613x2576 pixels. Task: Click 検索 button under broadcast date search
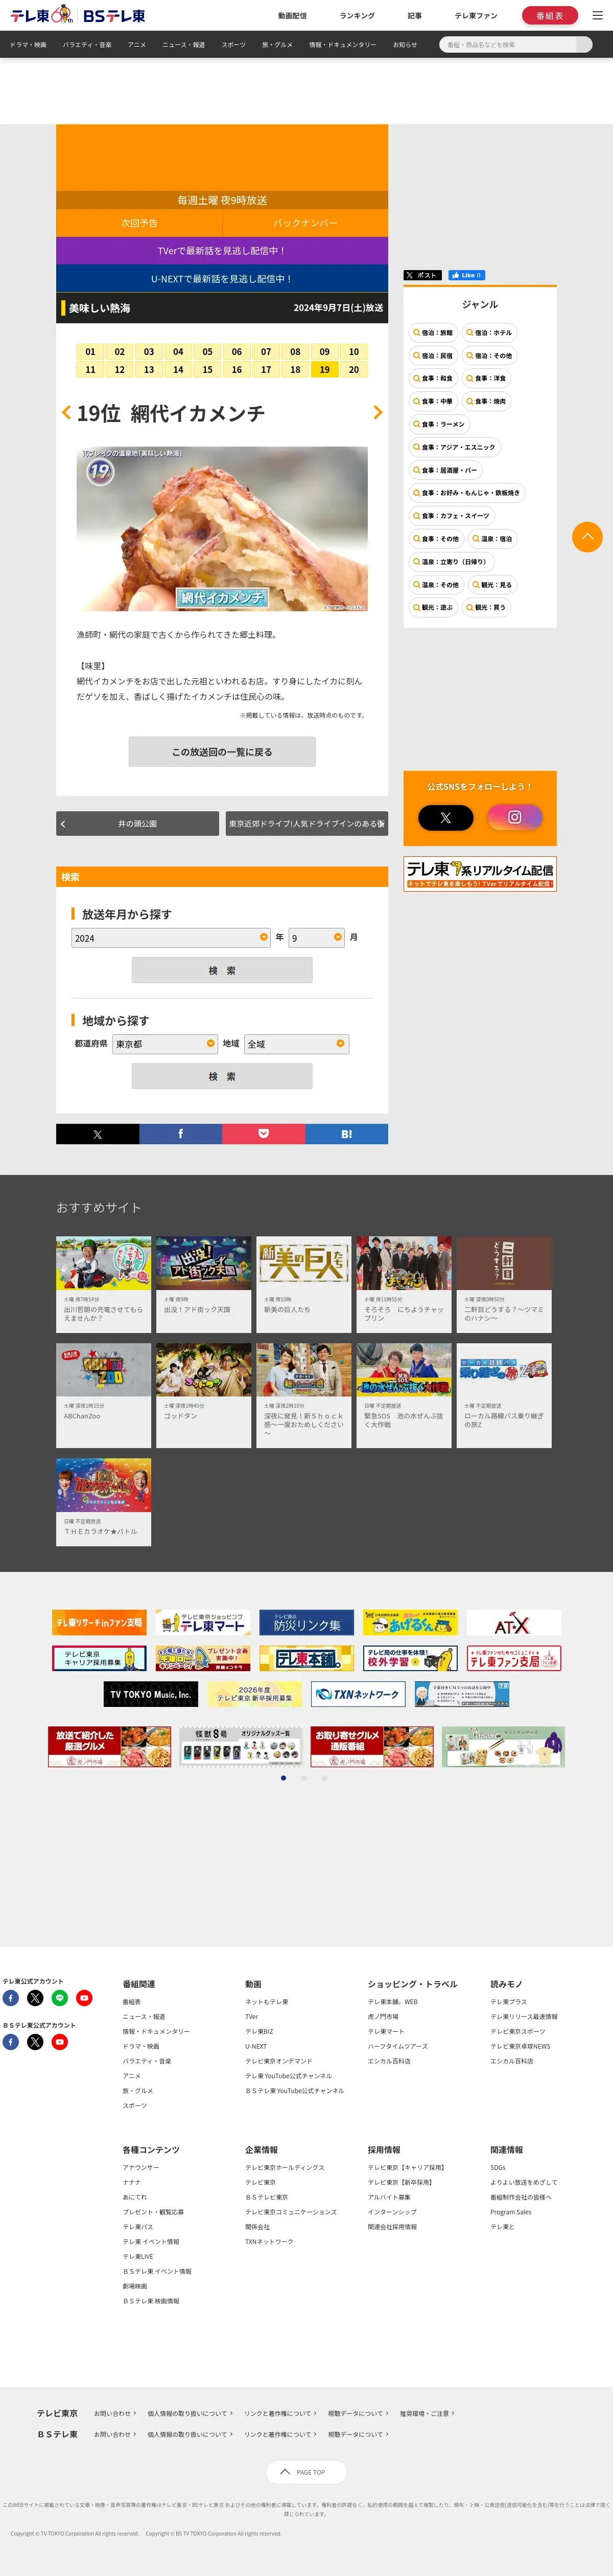coord(222,970)
